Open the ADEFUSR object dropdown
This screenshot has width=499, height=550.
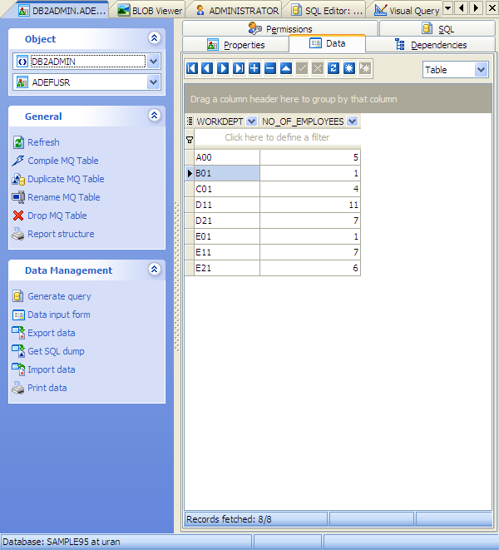tap(153, 82)
